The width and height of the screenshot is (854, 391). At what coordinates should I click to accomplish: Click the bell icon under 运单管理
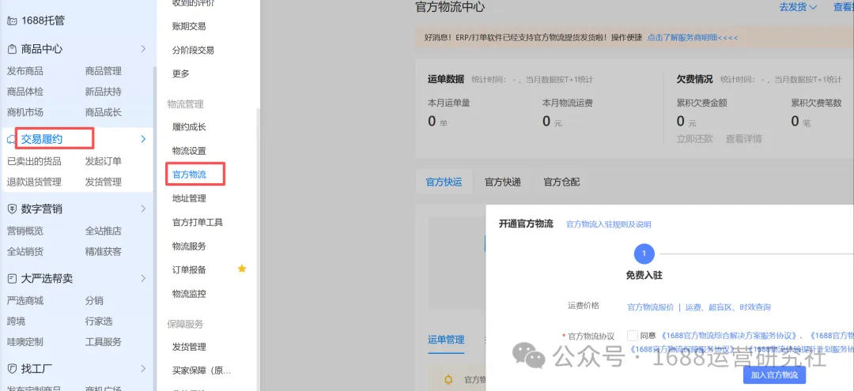click(449, 380)
